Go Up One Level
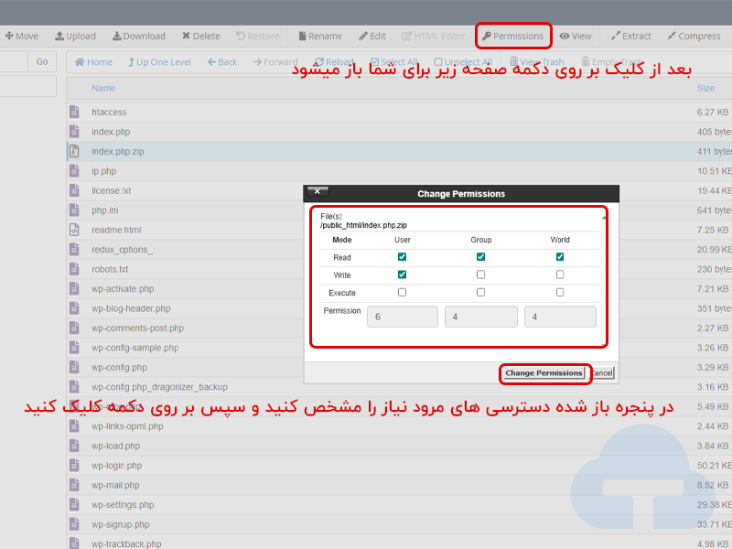This screenshot has width=732, height=549. pos(159,62)
